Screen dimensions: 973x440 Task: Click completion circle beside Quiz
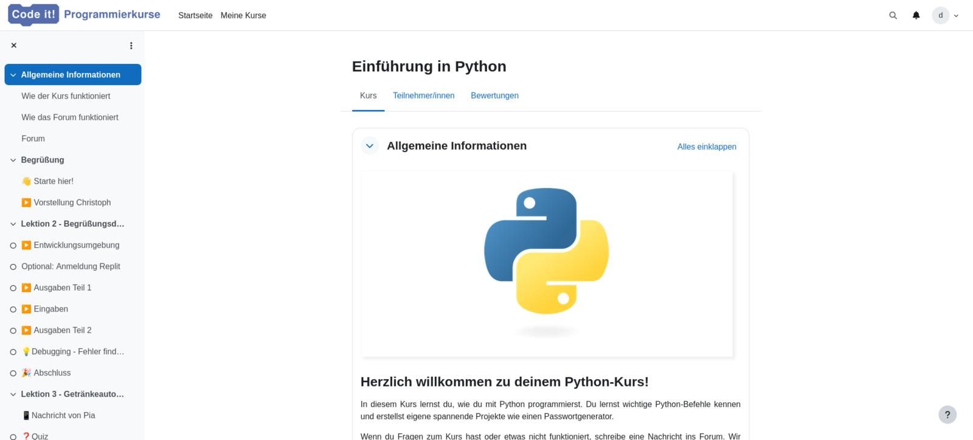point(13,437)
